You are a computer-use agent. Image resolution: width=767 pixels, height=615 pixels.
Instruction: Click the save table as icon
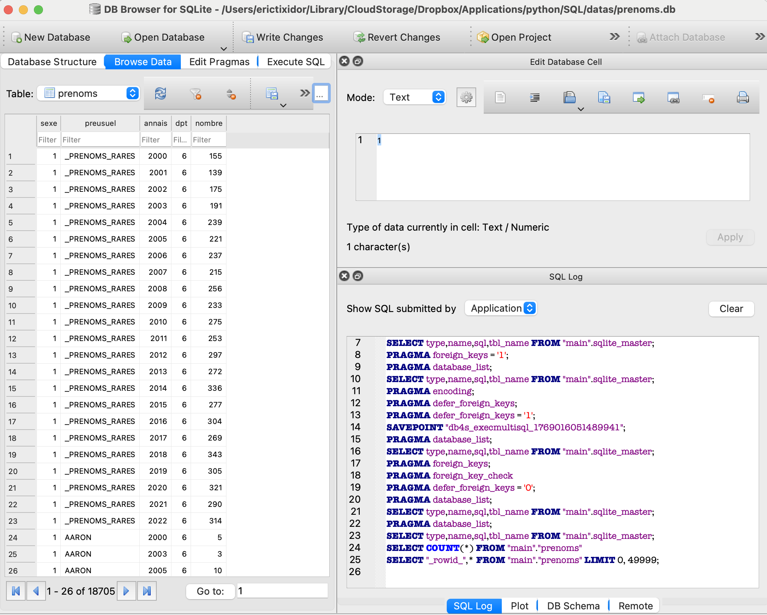click(x=272, y=93)
